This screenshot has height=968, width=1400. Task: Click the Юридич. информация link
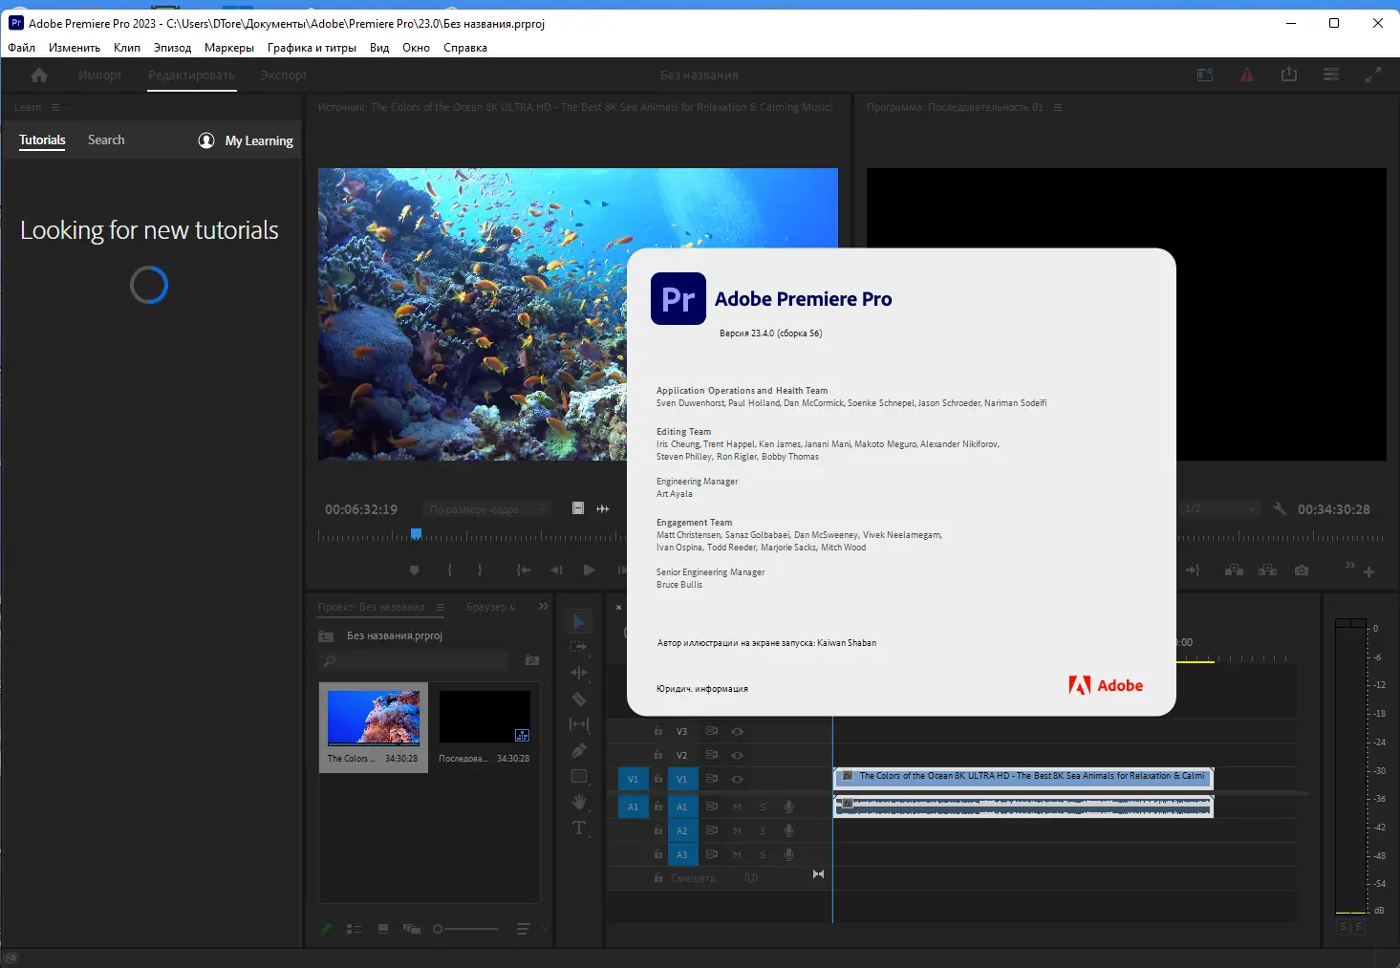701,689
